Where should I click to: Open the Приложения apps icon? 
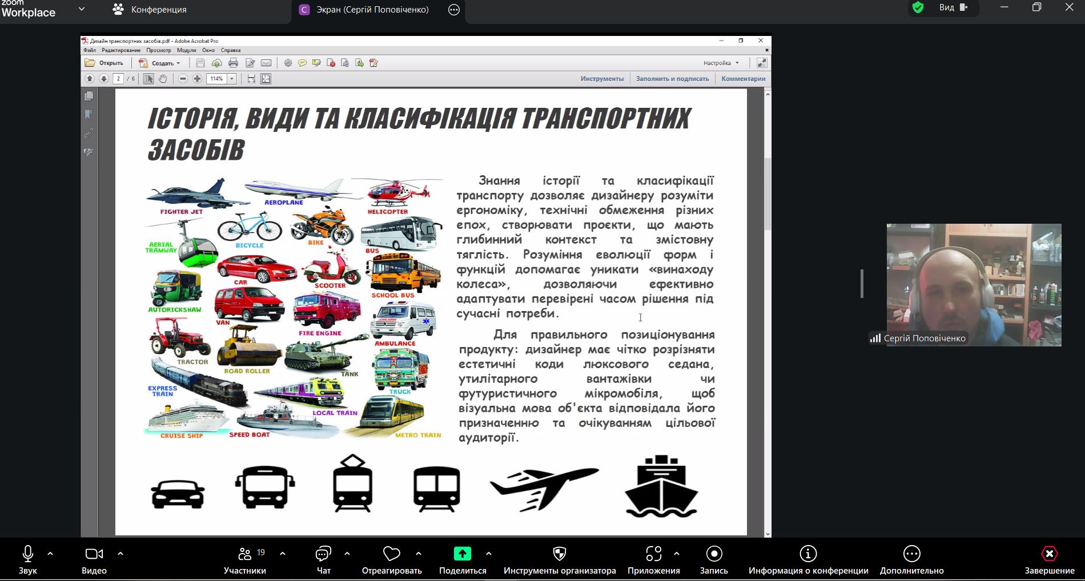click(x=653, y=554)
